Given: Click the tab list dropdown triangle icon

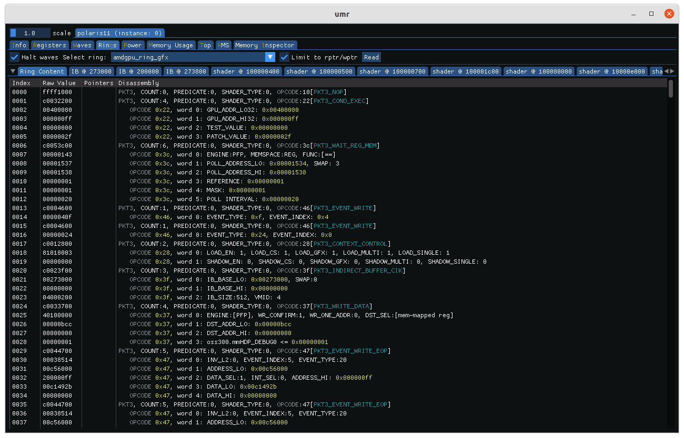Looking at the screenshot, I should coord(13,71).
